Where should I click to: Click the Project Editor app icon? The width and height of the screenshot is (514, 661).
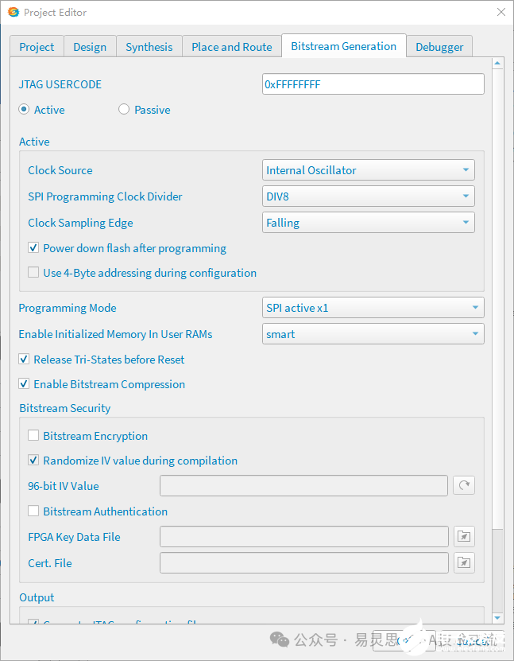(13, 12)
